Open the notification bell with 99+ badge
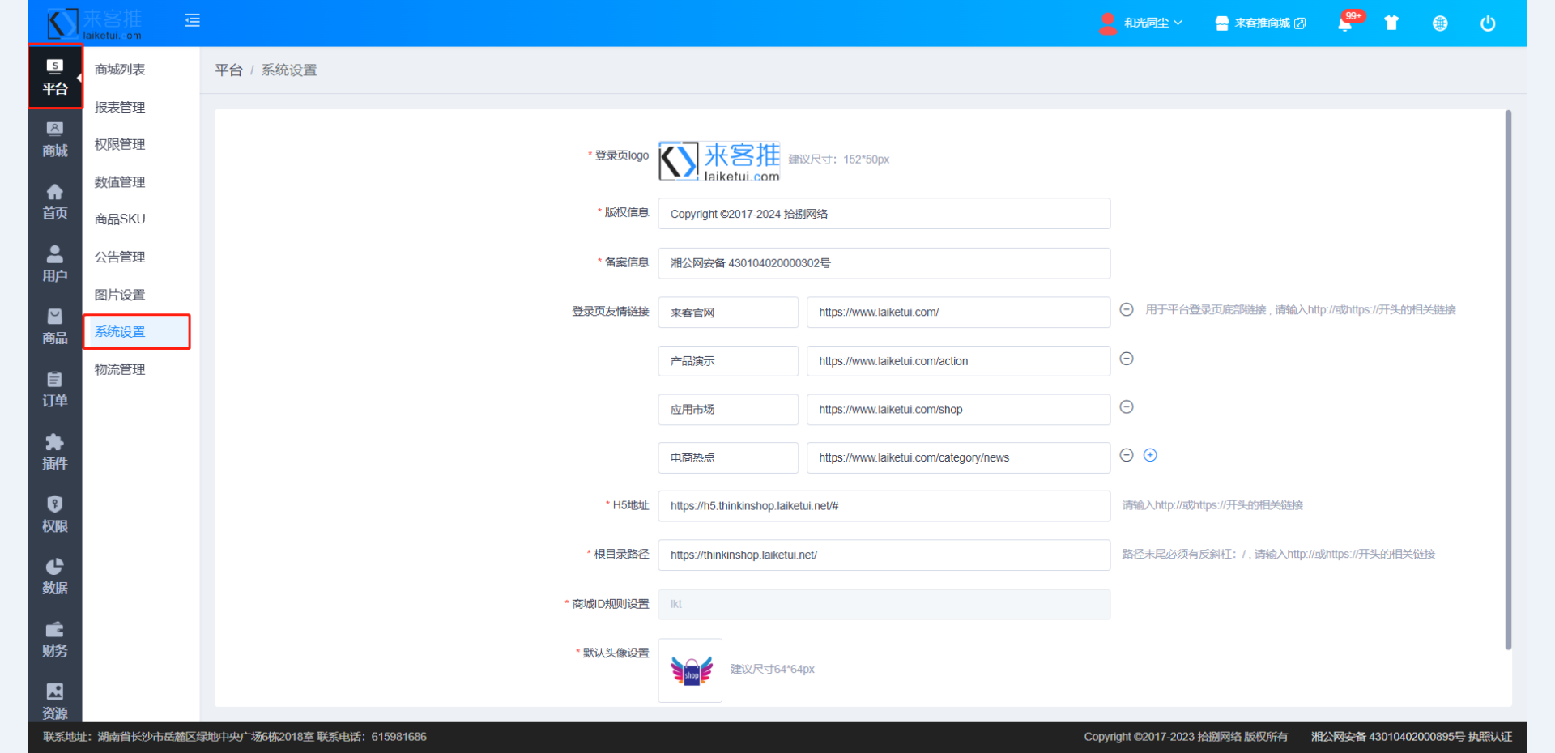1555x753 pixels. 1344,23
